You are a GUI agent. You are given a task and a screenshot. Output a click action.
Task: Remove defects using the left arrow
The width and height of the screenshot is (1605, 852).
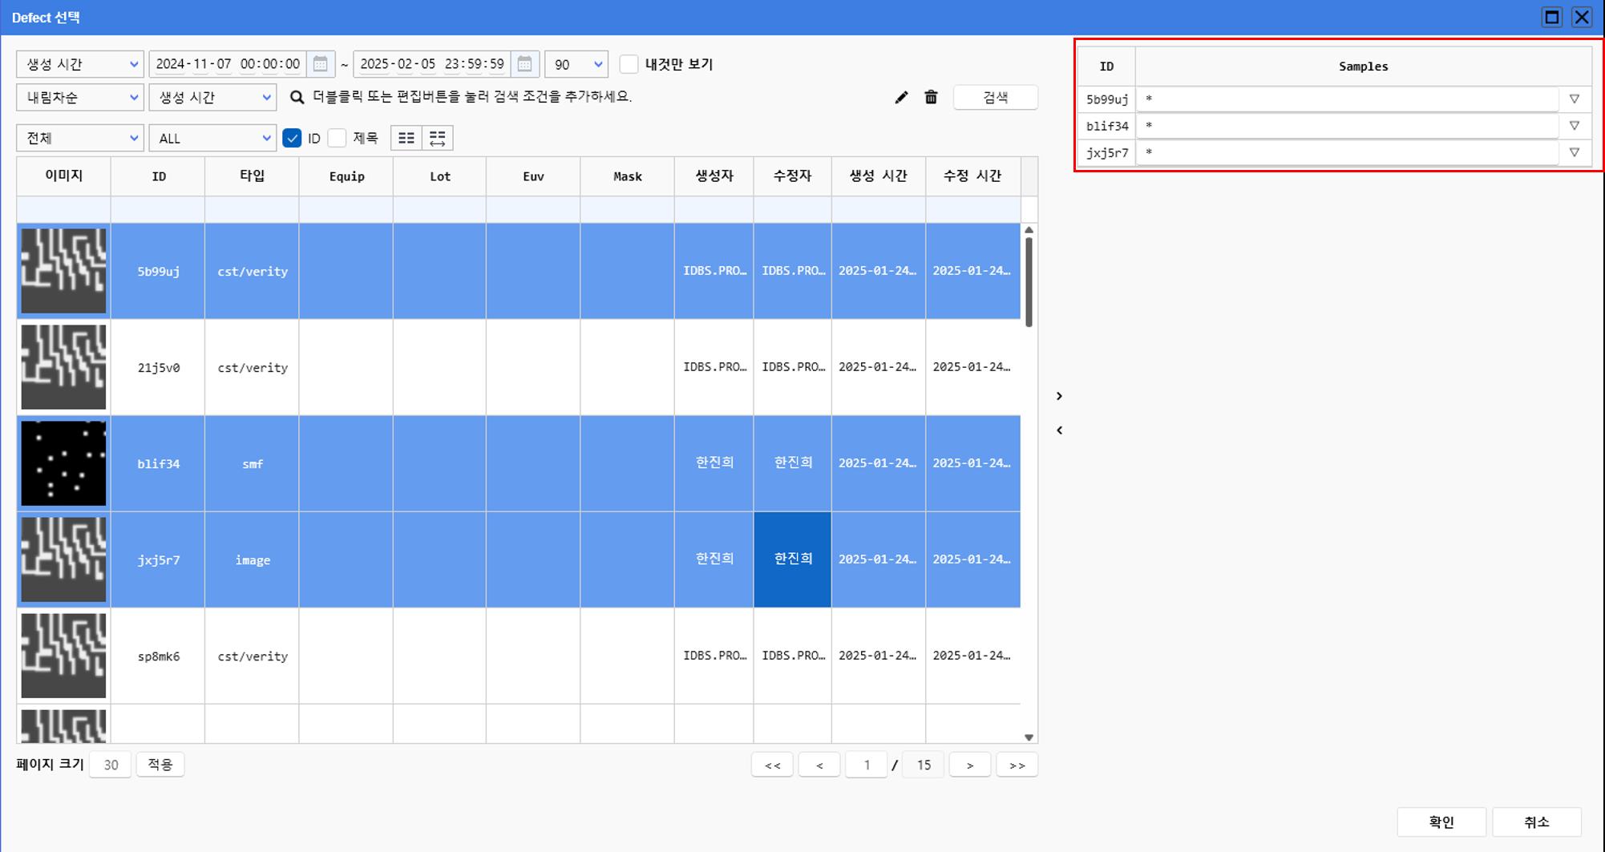coord(1059,430)
